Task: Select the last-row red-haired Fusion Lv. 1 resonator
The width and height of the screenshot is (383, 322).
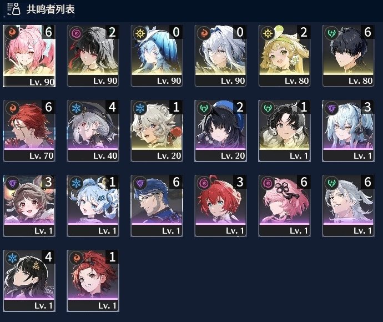Action: coord(93,281)
